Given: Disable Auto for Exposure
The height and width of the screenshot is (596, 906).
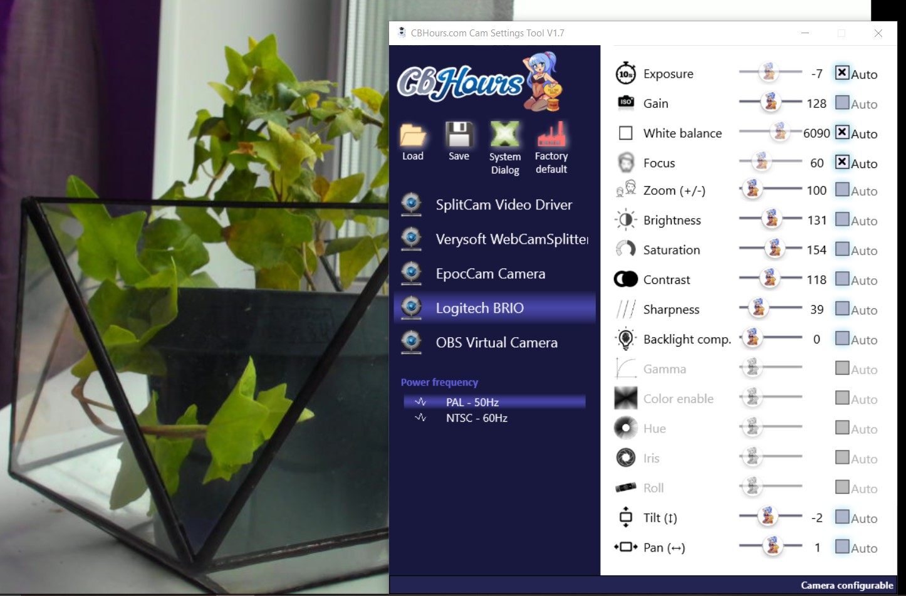Looking at the screenshot, I should click(x=842, y=73).
